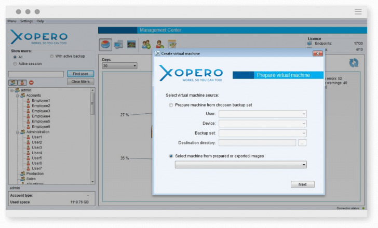Click the user search input field
The image size is (378, 228).
point(36,74)
